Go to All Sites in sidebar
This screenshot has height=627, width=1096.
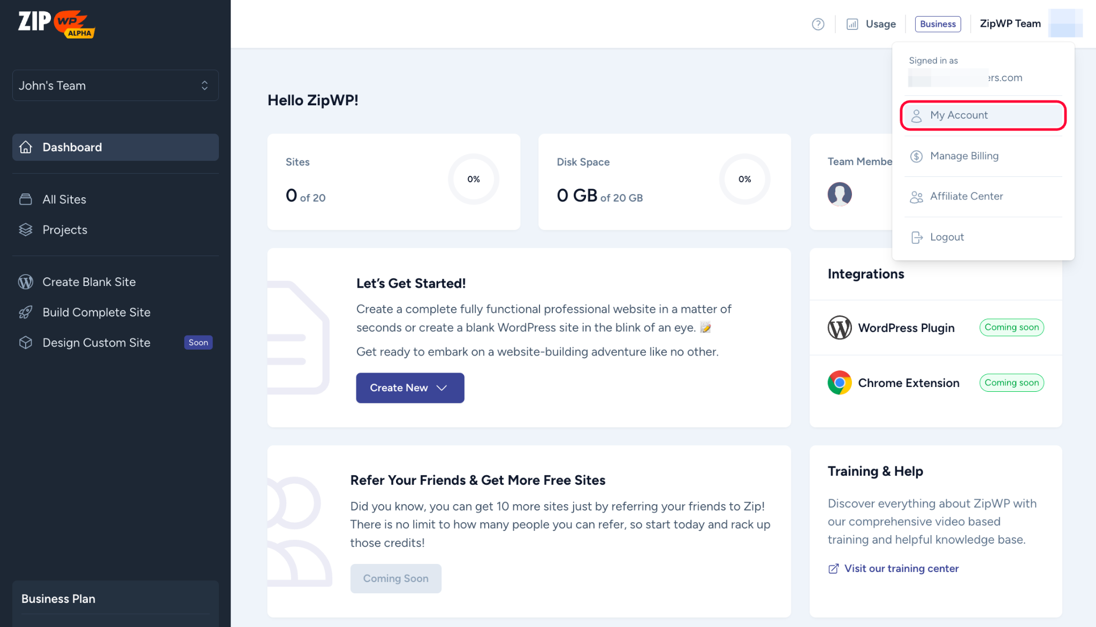point(64,199)
